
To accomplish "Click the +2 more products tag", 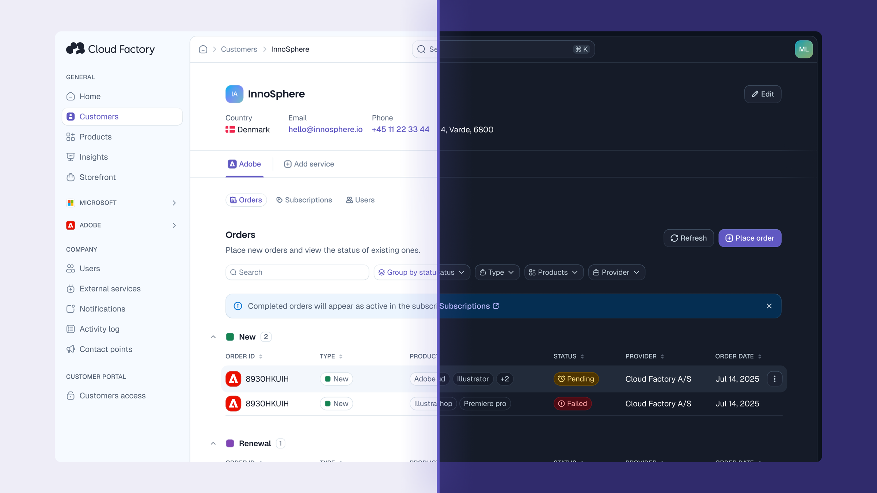I will pyautogui.click(x=505, y=379).
